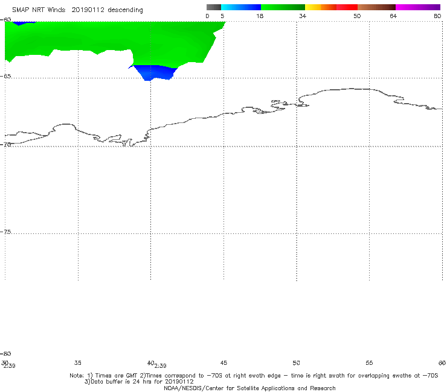
Task: Click the "2:39" swath time beside longitude 40
Action: tap(161, 366)
